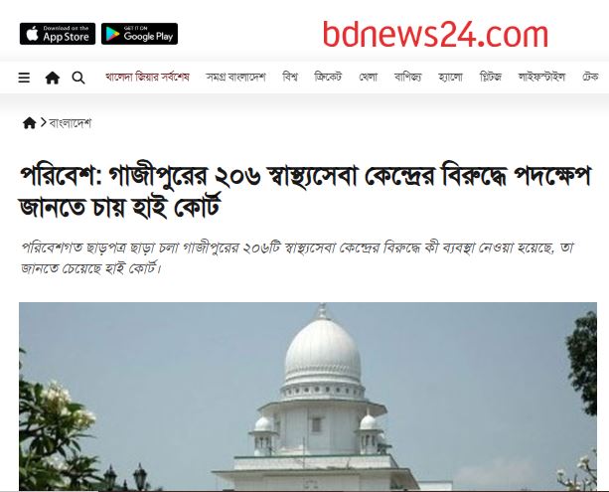This screenshot has height=492, width=609.
Task: Open the খালেদা জিয়ার সর্বশেষ menu item
Action: 147,77
